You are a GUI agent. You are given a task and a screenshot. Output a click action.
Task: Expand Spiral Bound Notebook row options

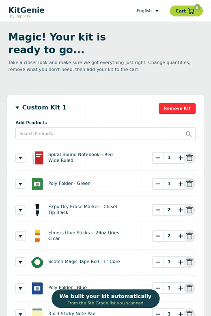(20, 158)
